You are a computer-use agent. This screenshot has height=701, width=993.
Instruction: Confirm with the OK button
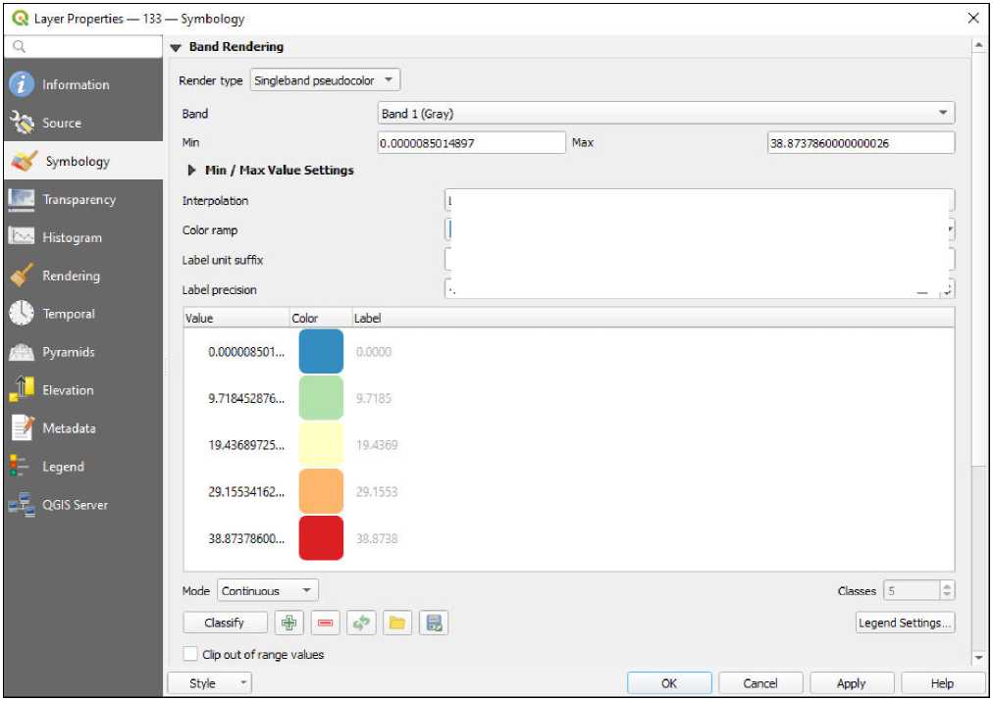pos(669,683)
